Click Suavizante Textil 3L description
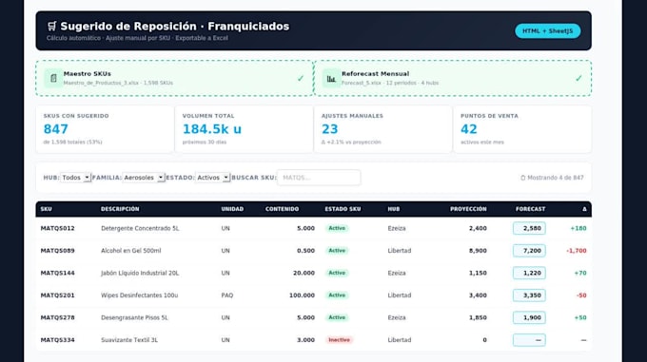The image size is (647, 362). (129, 340)
